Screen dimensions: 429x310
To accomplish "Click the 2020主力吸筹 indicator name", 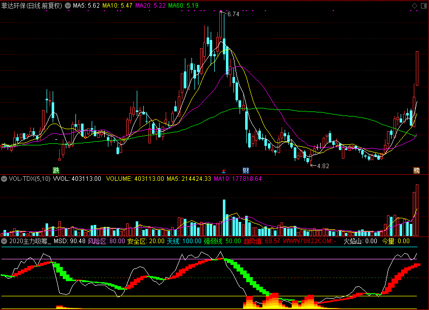I will tap(29, 242).
